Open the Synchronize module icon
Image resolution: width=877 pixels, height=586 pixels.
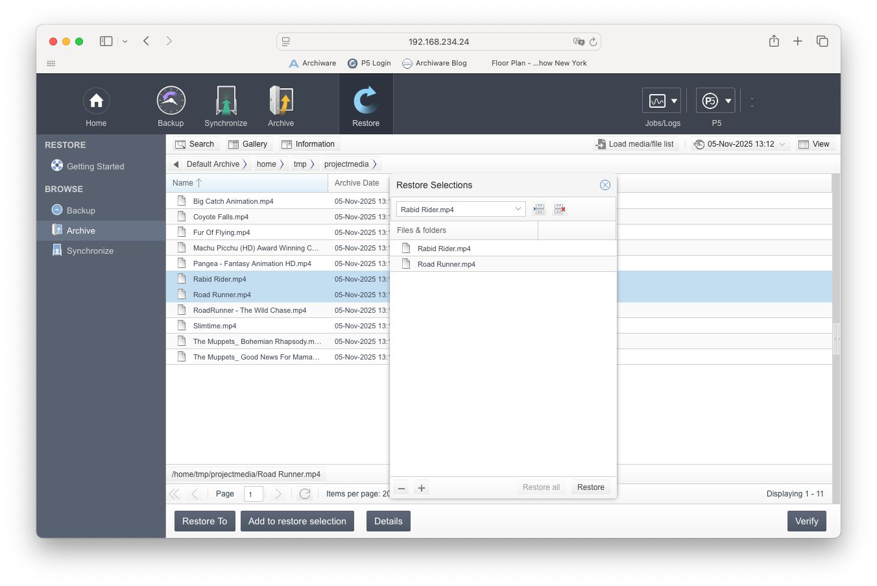pyautogui.click(x=226, y=101)
